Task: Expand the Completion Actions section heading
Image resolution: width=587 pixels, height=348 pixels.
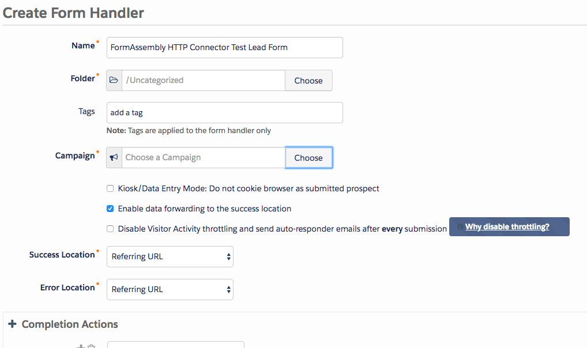Action: [x=70, y=324]
